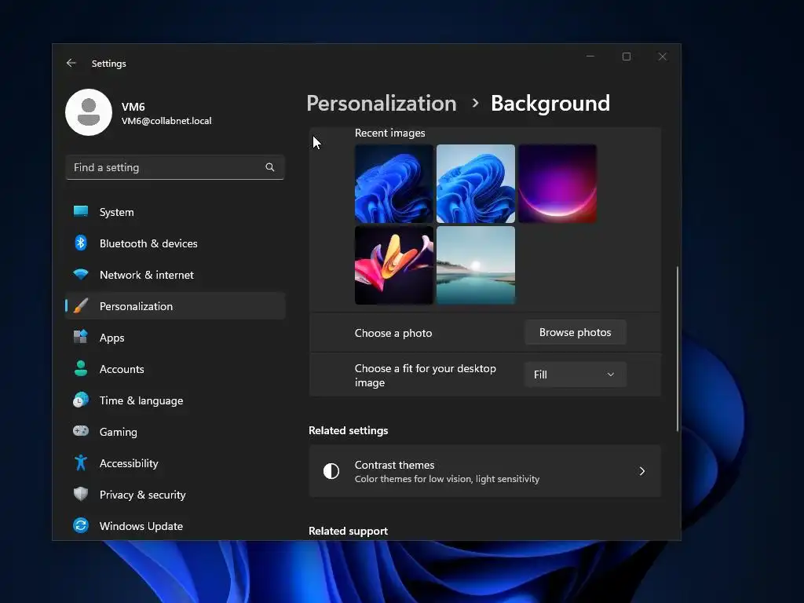Click the search magnifier icon

(270, 167)
